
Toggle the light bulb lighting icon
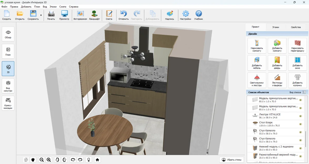89,160
